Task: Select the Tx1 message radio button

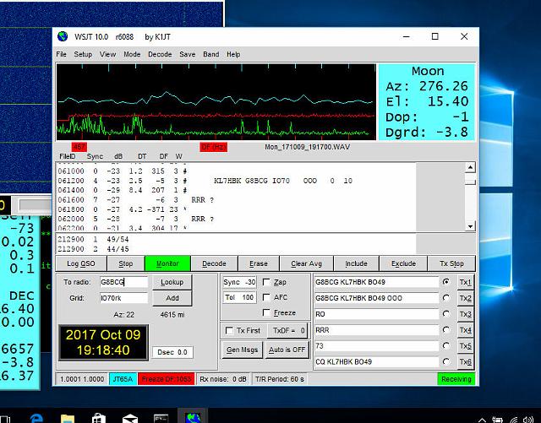Action: pos(446,282)
